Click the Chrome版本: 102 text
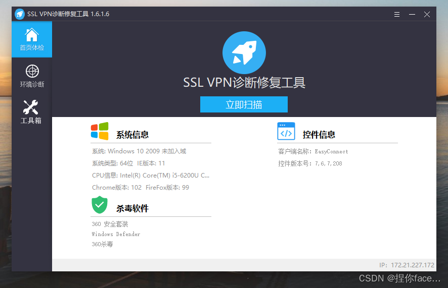This screenshot has width=448, height=288. [x=117, y=188]
